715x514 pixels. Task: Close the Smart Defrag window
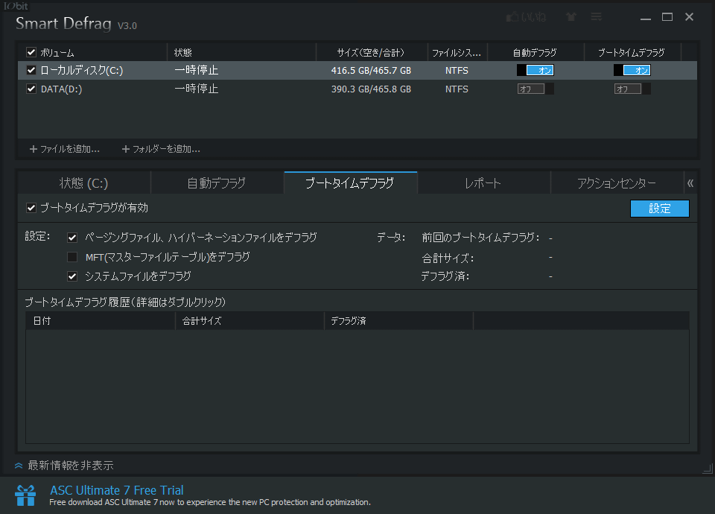pyautogui.click(x=689, y=17)
